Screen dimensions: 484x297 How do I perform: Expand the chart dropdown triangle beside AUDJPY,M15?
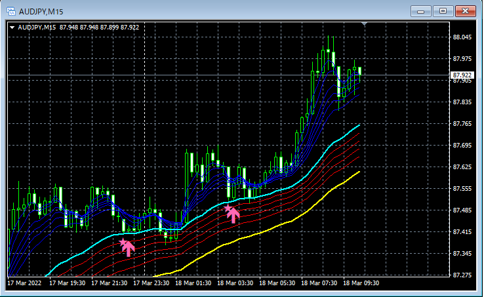pyautogui.click(x=12, y=28)
